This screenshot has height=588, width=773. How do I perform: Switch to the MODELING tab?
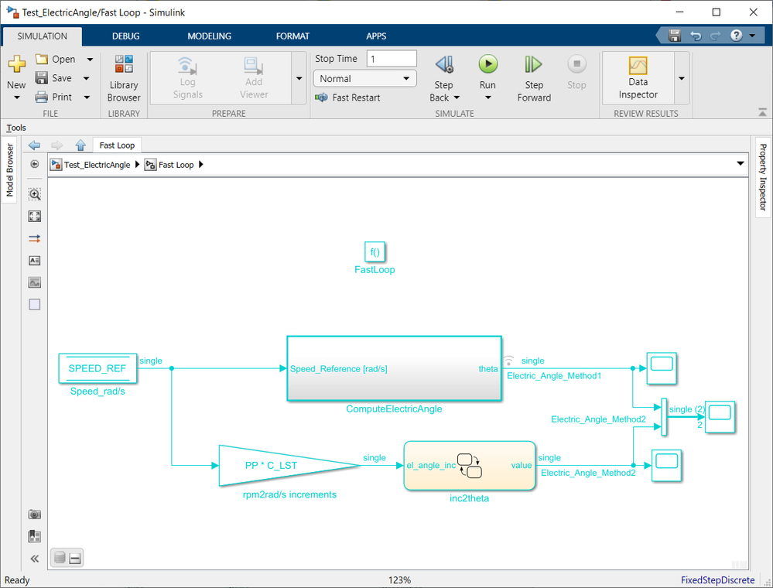209,36
